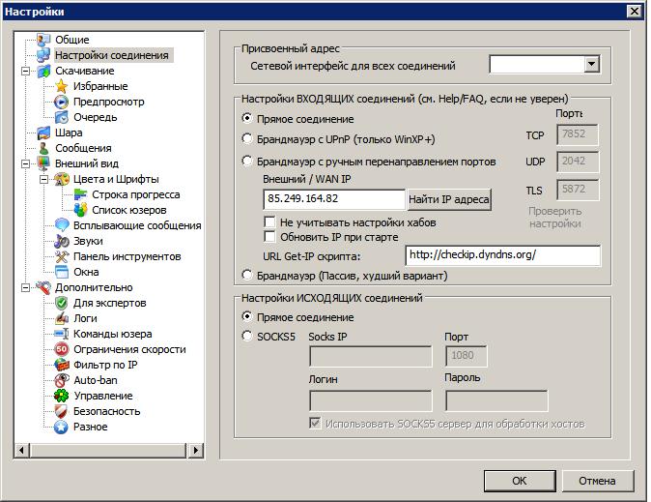This screenshot has width=651, height=502.
Task: Click the Звуки speaker icon
Action: tap(62, 241)
